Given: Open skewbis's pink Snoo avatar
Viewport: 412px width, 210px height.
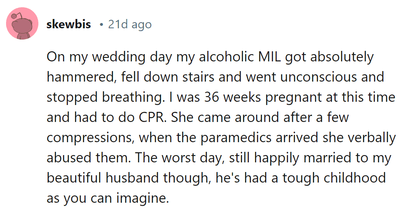Looking at the screenshot, I should coord(22,24).
